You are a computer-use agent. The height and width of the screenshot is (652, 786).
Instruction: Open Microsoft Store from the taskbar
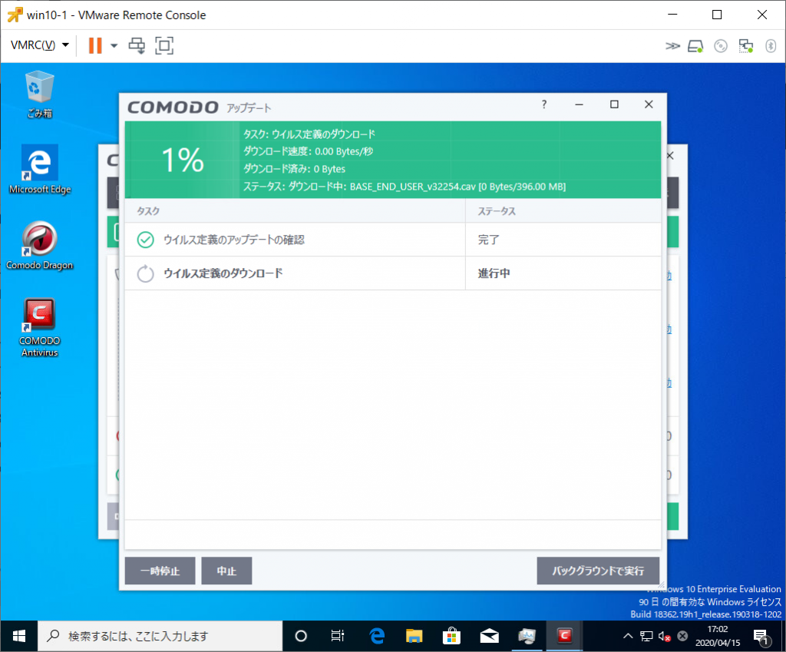[451, 636]
